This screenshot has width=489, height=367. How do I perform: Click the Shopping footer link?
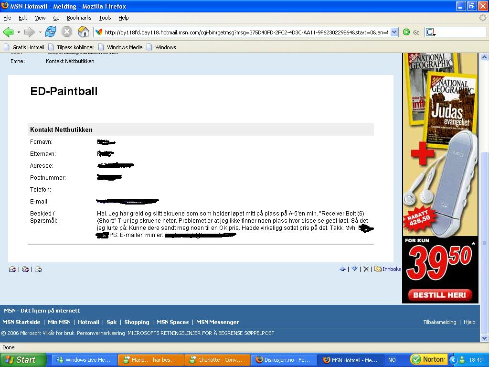tap(137, 322)
